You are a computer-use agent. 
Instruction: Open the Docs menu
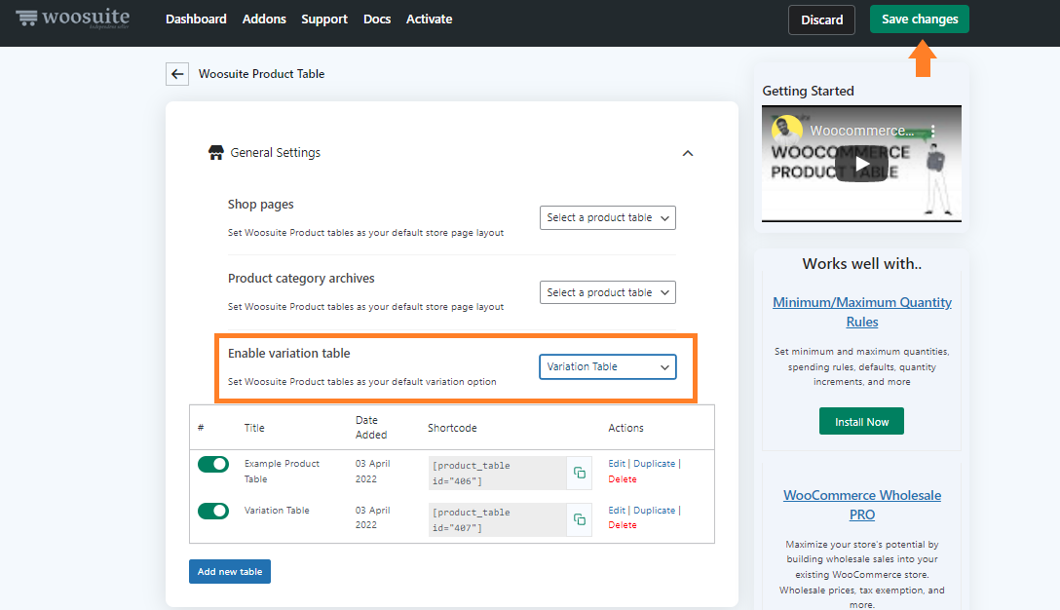coord(377,19)
